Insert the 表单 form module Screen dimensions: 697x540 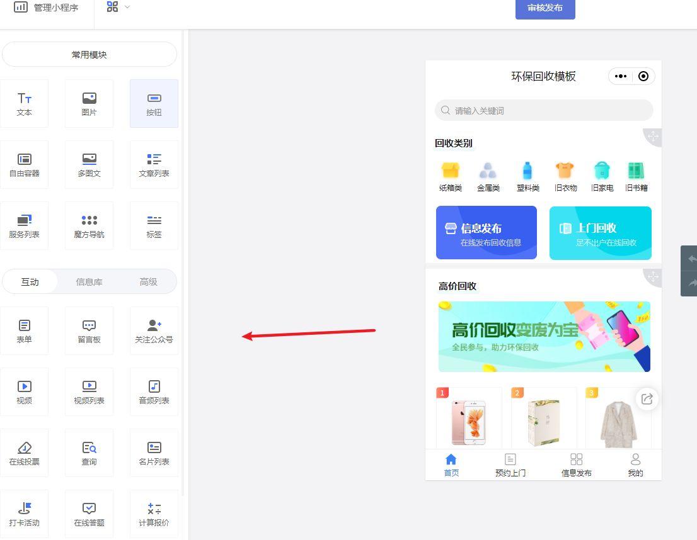(24, 331)
